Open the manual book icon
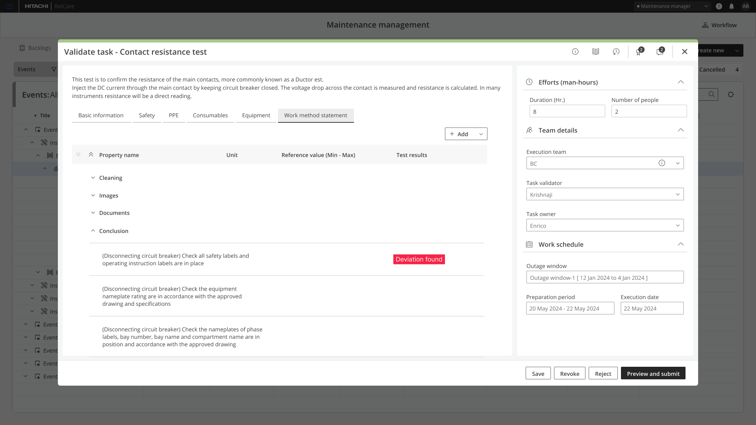 coord(596,52)
